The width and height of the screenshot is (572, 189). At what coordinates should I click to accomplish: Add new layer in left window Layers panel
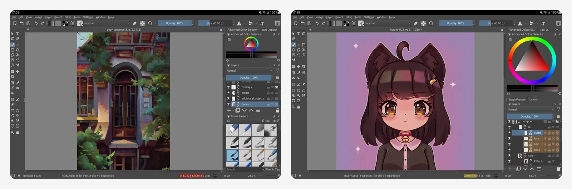tap(229, 111)
